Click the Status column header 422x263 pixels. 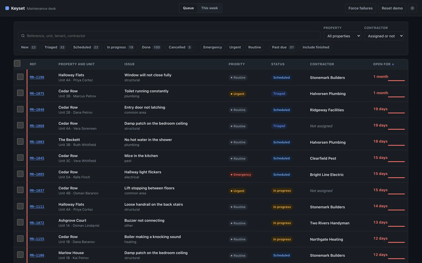click(278, 64)
